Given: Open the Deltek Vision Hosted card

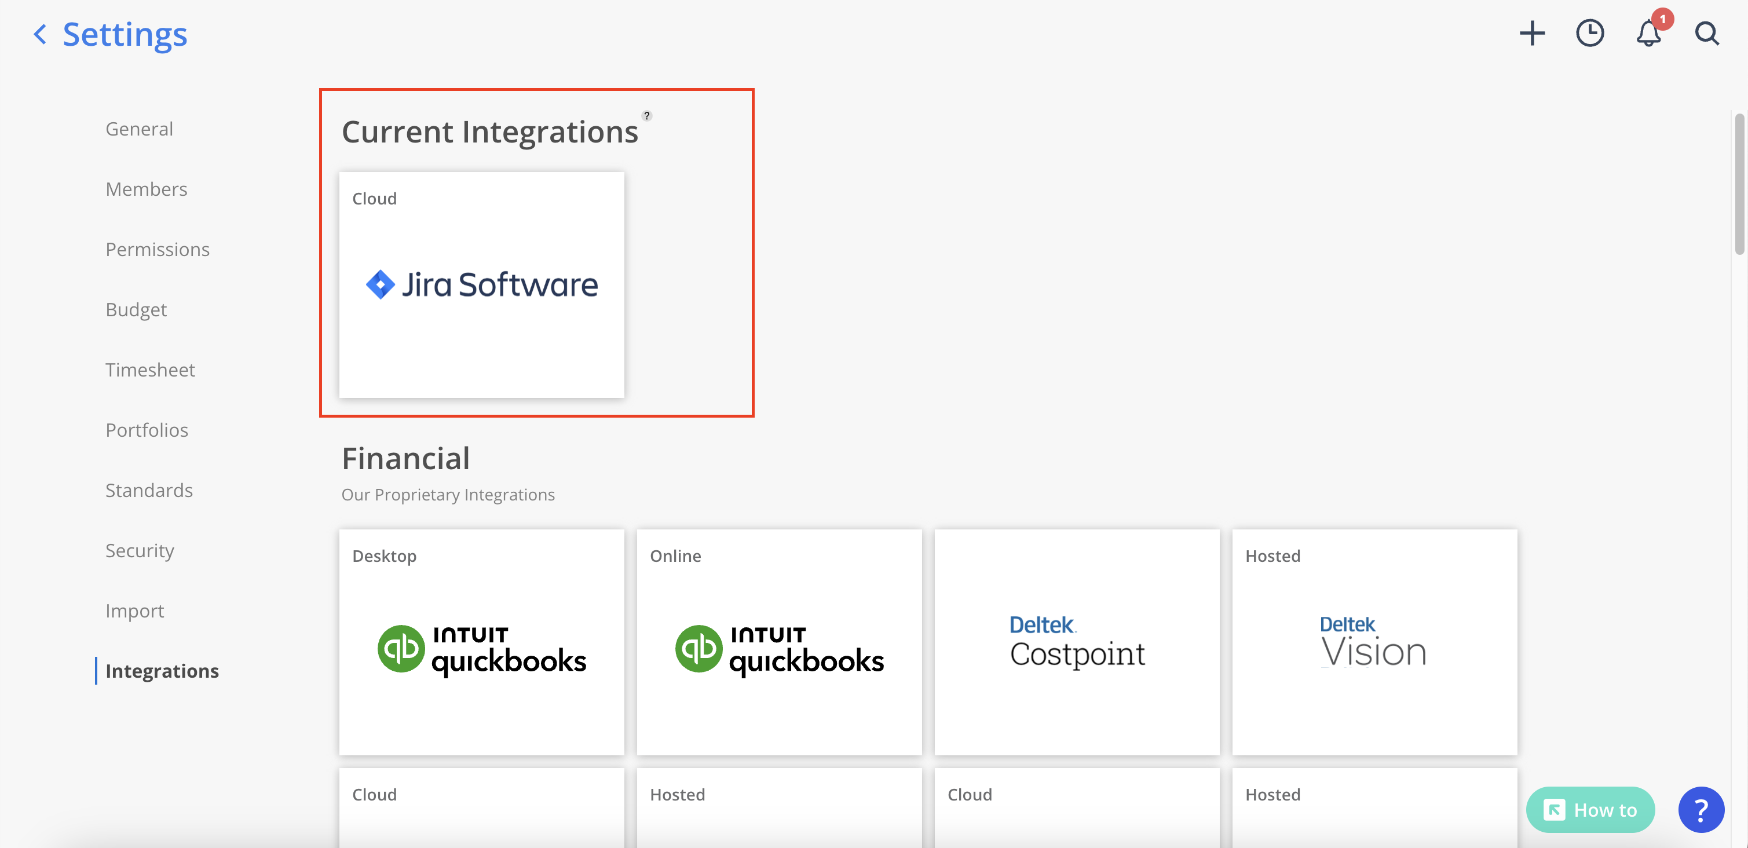Looking at the screenshot, I should coord(1374,641).
